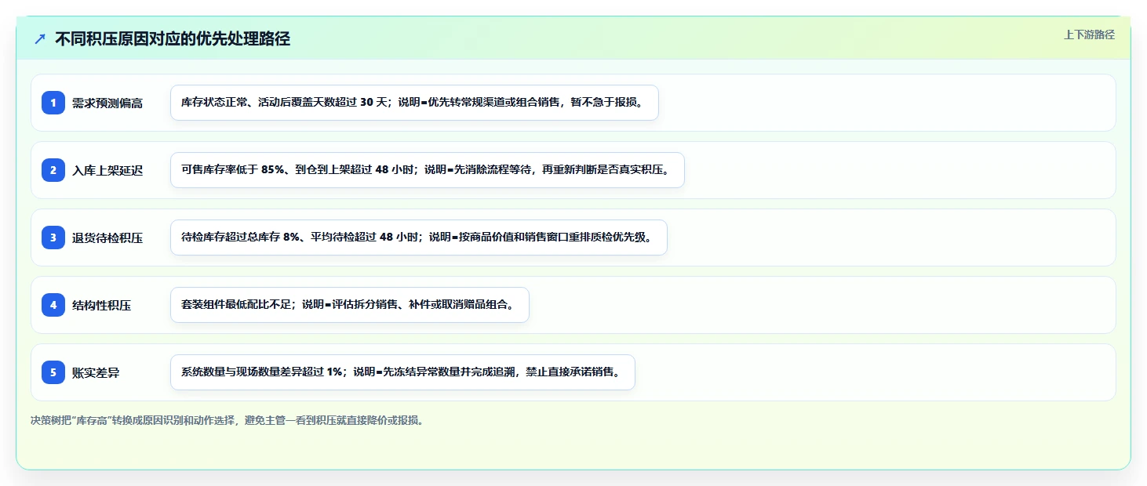This screenshot has width=1147, height=486.
Task: Click the arrow icon beside the panel title
Action: pyautogui.click(x=40, y=39)
